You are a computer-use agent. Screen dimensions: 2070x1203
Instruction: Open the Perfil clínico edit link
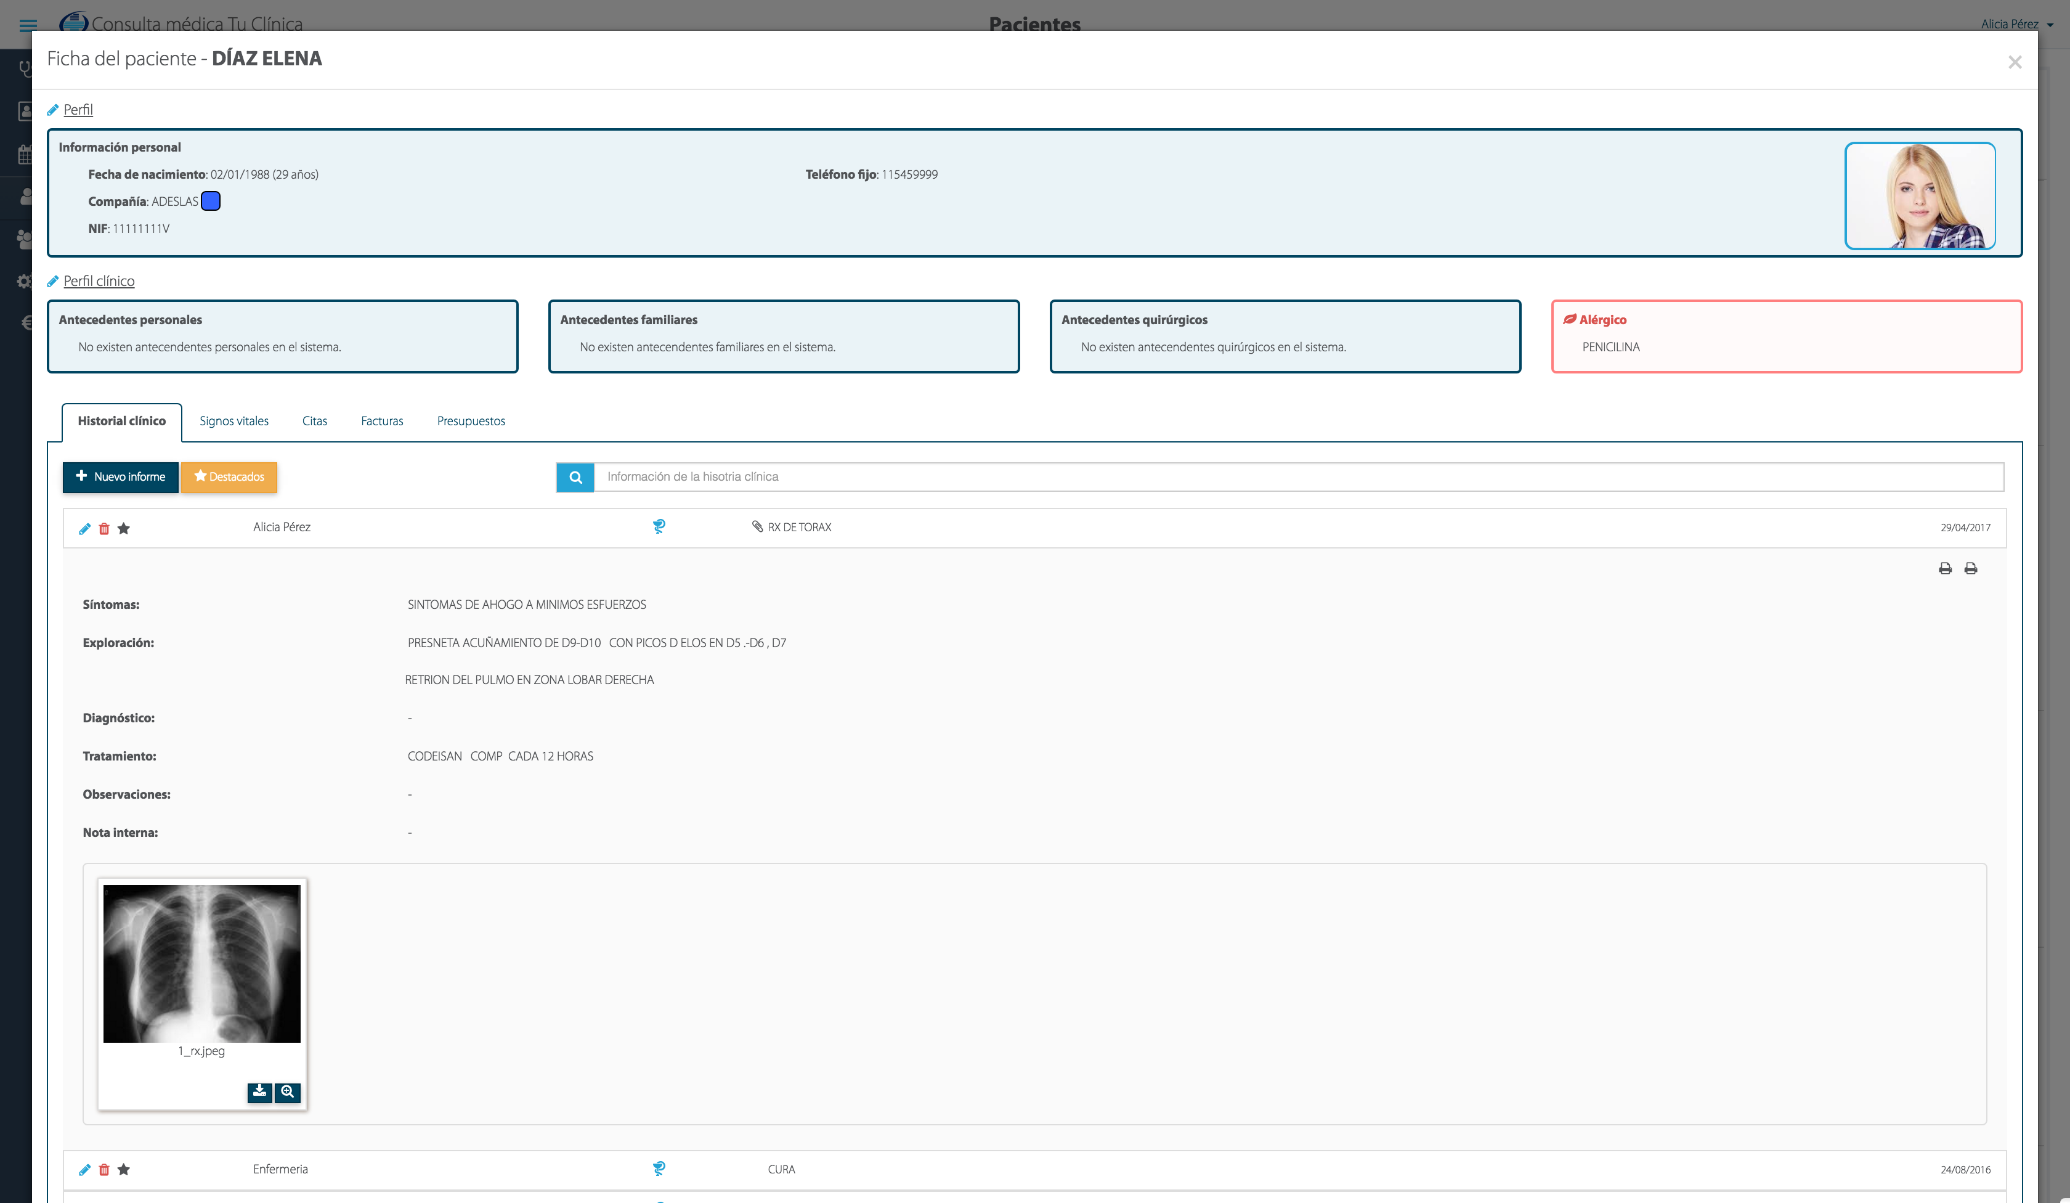99,281
